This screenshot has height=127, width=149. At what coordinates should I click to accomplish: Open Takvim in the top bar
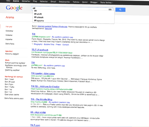click(x=76, y=2)
